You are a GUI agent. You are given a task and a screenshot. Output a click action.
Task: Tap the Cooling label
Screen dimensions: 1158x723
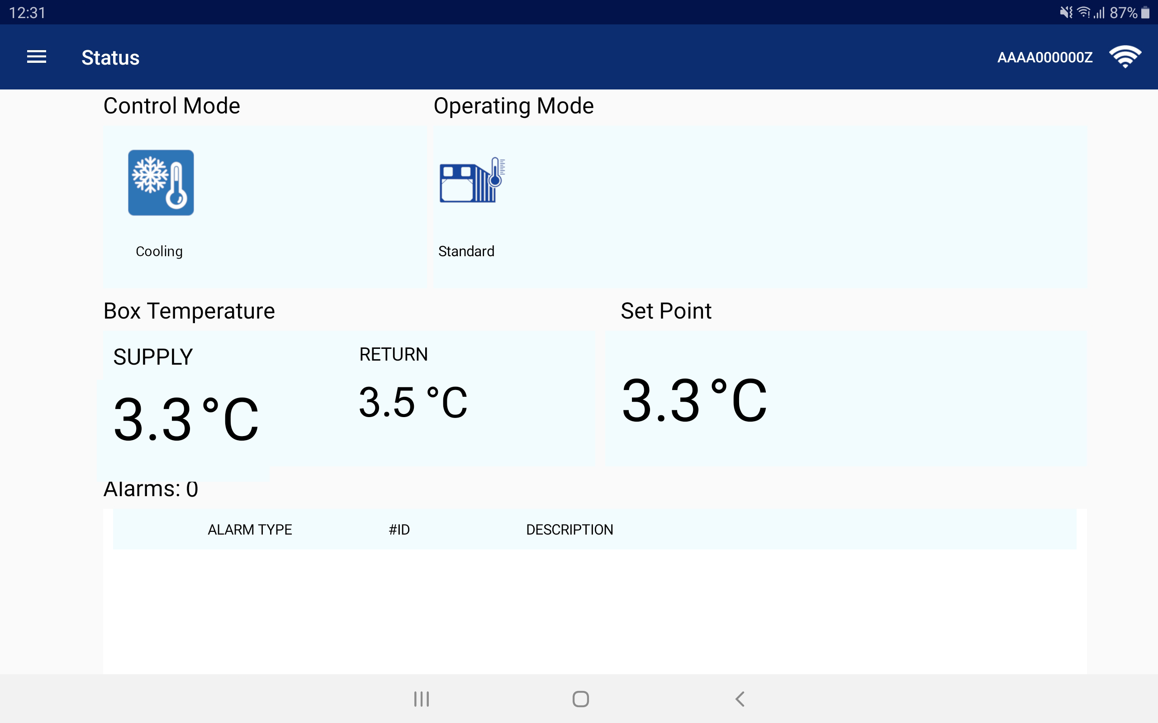coord(159,252)
